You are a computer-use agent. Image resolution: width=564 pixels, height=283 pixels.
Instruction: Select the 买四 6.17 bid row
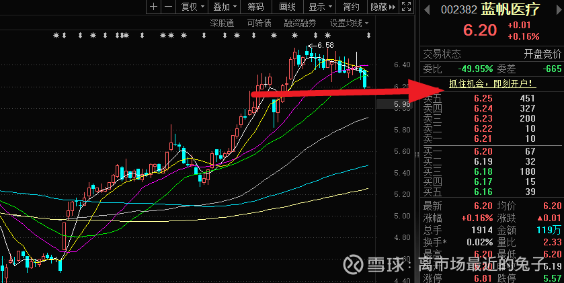[492, 181]
